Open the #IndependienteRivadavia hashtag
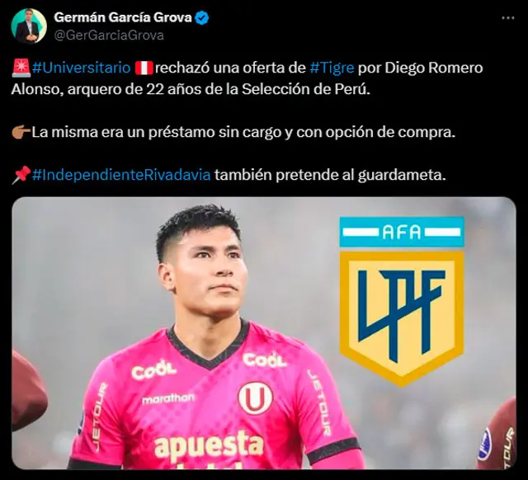Image resolution: width=528 pixels, height=480 pixels. click(121, 175)
